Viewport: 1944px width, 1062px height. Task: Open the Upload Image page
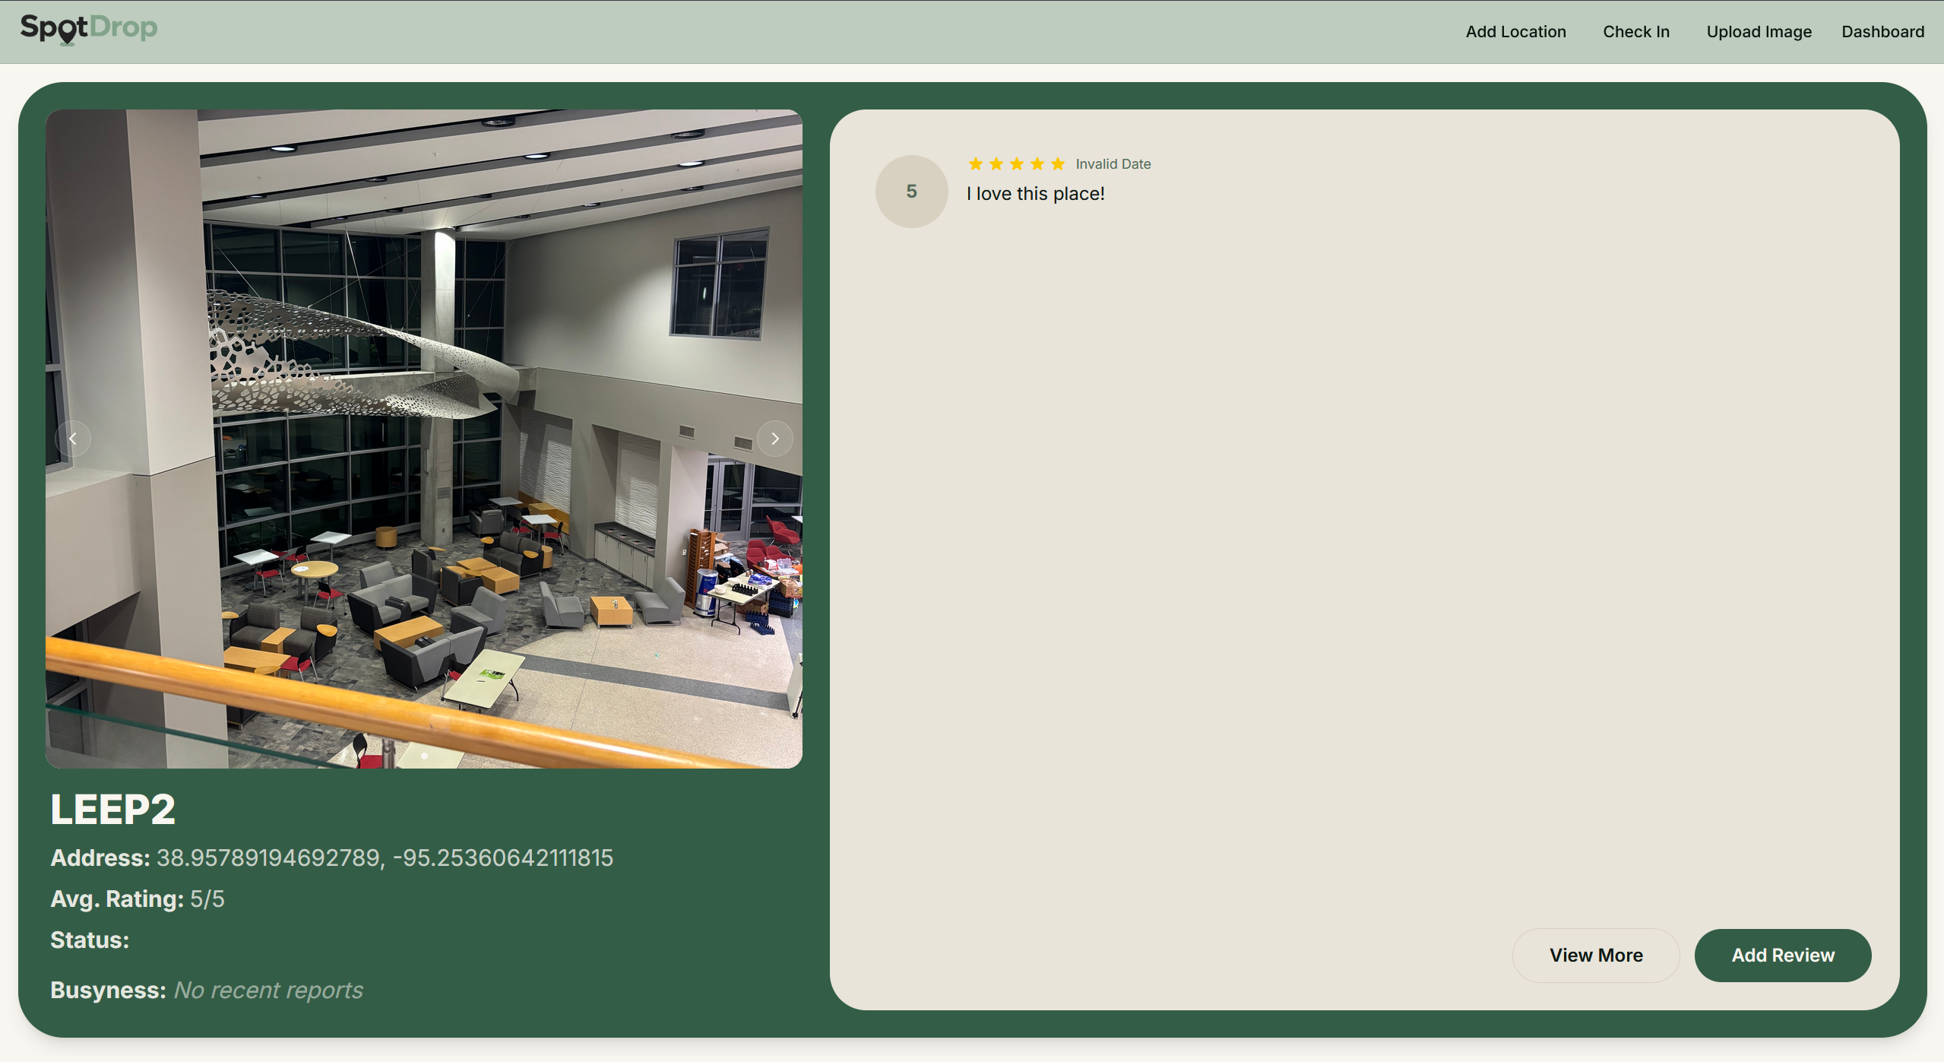pyautogui.click(x=1759, y=32)
